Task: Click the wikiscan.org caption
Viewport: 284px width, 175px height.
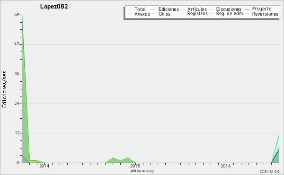Action: coord(142,171)
